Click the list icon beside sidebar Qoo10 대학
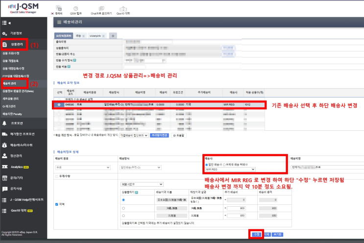The height and width of the screenshot is (243, 364). pos(4,211)
